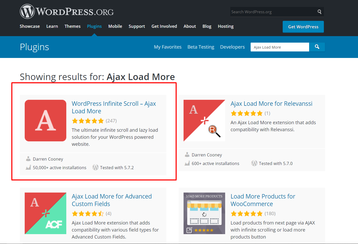Switch to the Plugins menu item
Image resolution: width=358 pixels, height=244 pixels.
[94, 26]
